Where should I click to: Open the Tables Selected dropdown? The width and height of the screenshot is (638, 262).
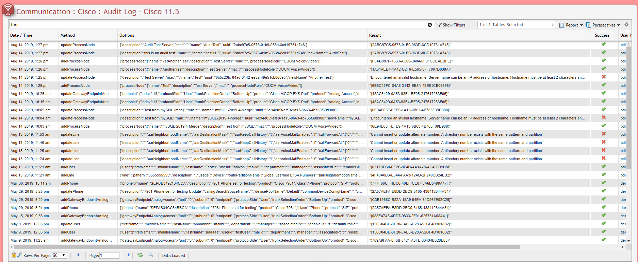pyautogui.click(x=516, y=25)
